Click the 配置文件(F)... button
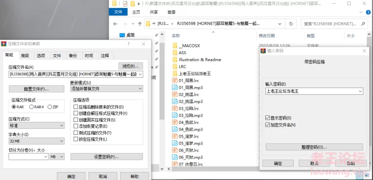 [37, 89]
